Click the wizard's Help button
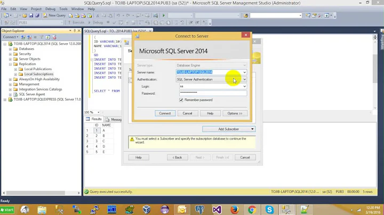384x215 pixels. pyautogui.click(x=139, y=158)
